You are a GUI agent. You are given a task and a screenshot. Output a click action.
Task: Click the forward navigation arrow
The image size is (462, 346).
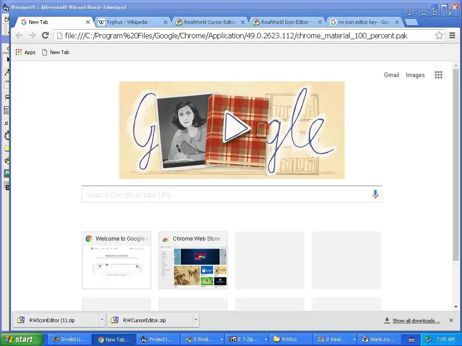pos(32,36)
